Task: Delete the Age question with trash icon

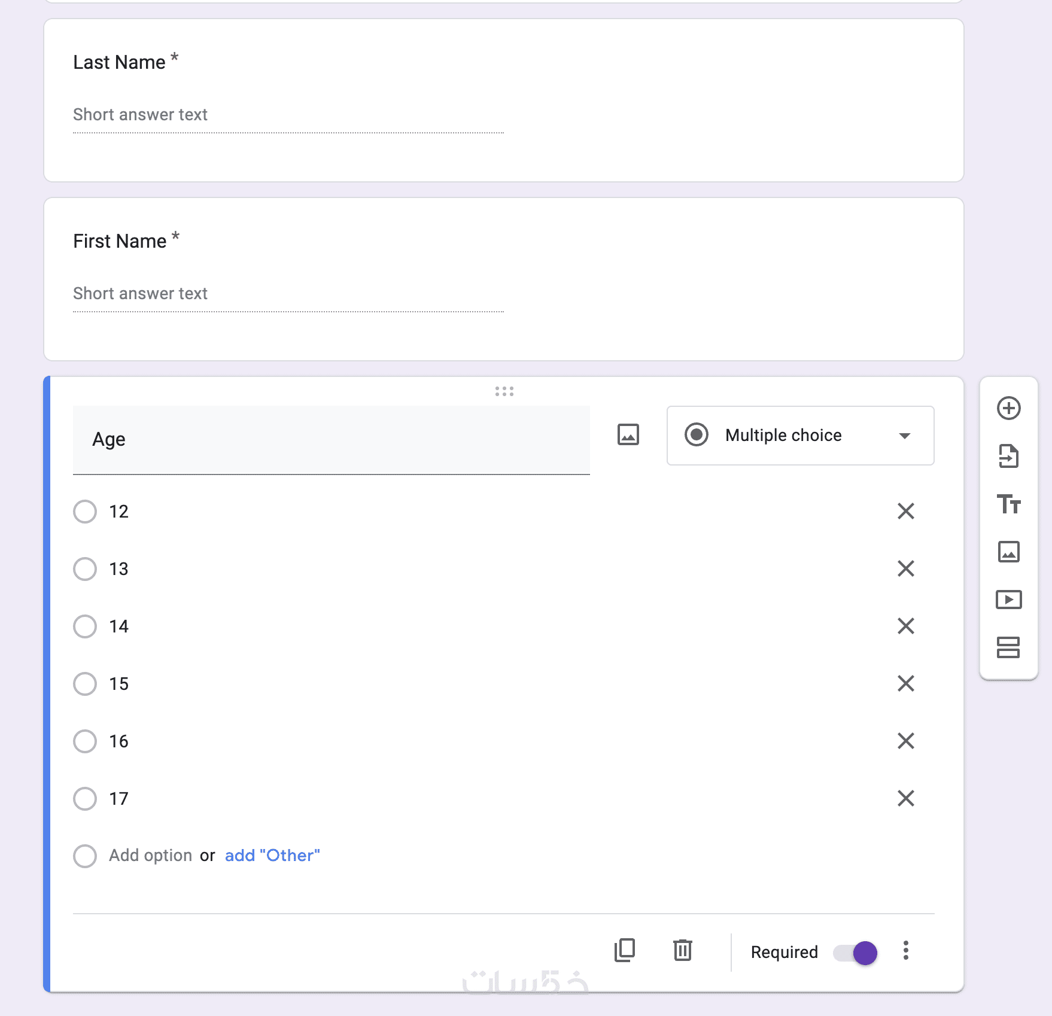Action: pos(682,950)
